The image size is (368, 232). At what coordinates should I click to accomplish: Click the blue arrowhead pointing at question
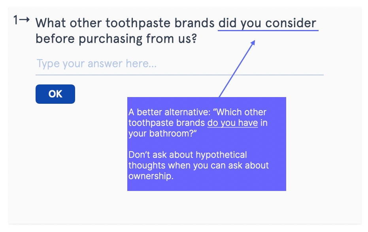tap(253, 43)
